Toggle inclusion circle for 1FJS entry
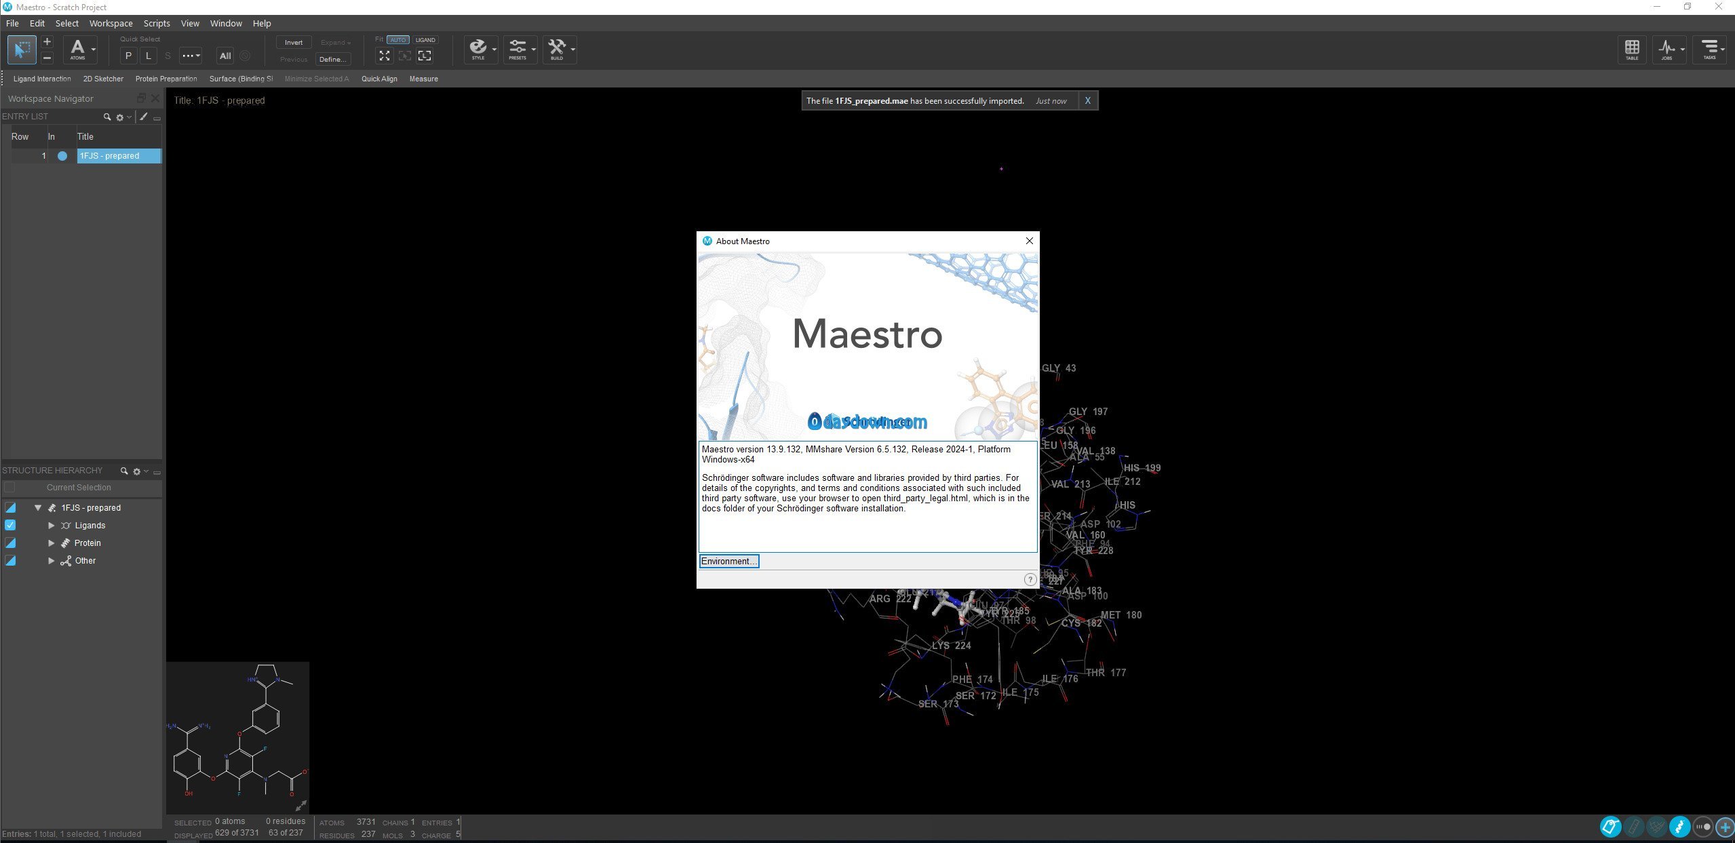Viewport: 1735px width, 843px height. click(62, 156)
